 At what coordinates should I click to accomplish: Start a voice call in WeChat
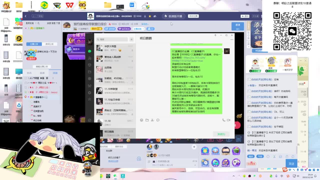click(224, 120)
